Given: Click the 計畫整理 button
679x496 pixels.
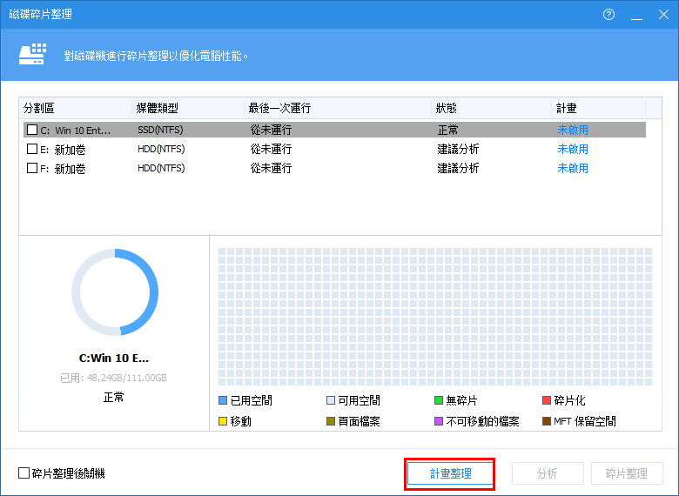Looking at the screenshot, I should click(x=450, y=473).
